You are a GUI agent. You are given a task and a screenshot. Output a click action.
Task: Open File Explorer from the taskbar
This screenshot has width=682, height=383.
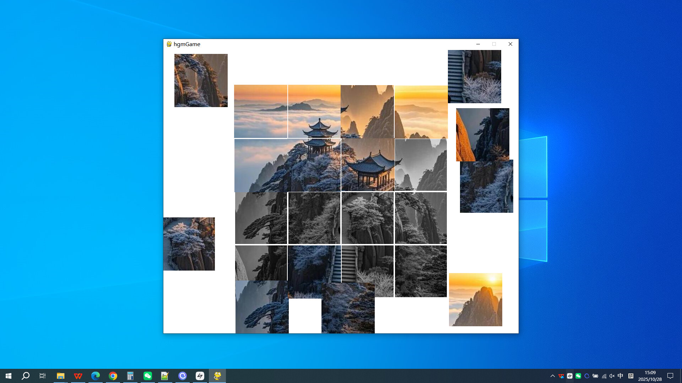[x=60, y=376]
